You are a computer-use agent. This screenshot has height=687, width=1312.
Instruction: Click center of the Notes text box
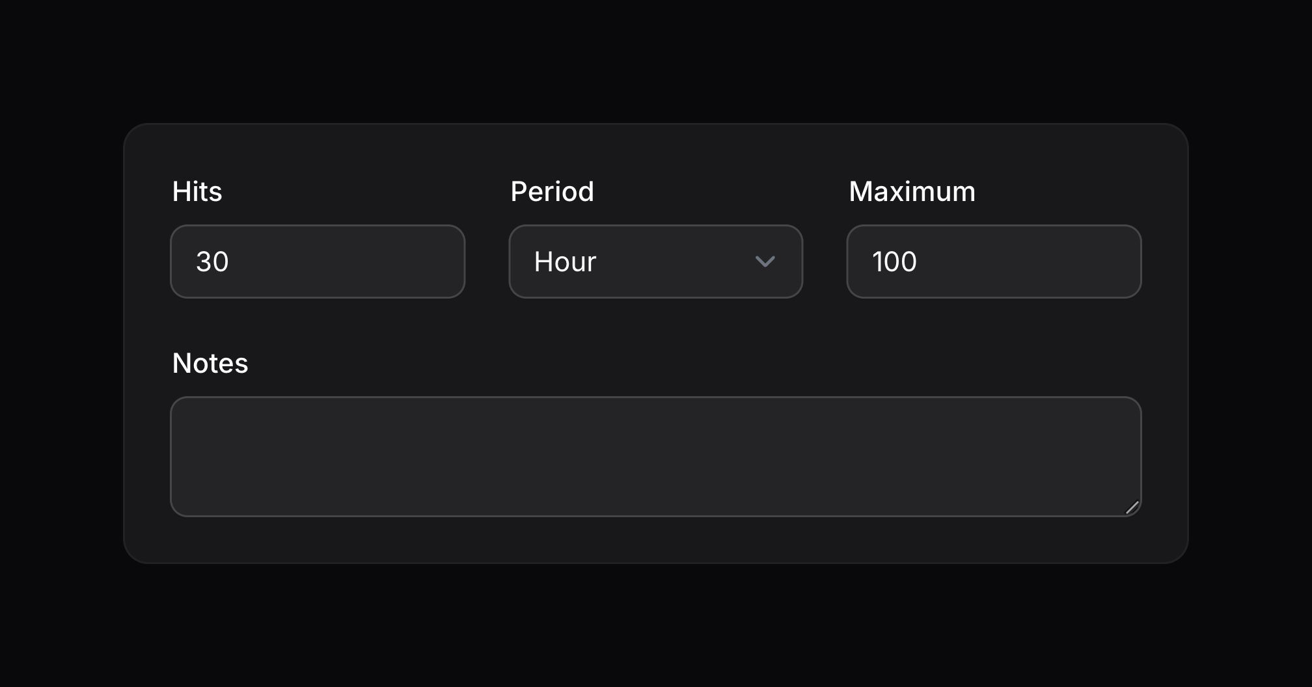pyautogui.click(x=655, y=457)
